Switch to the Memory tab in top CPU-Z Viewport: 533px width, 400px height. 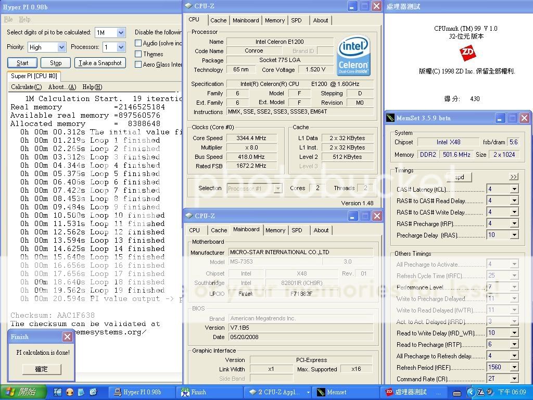[x=274, y=20]
